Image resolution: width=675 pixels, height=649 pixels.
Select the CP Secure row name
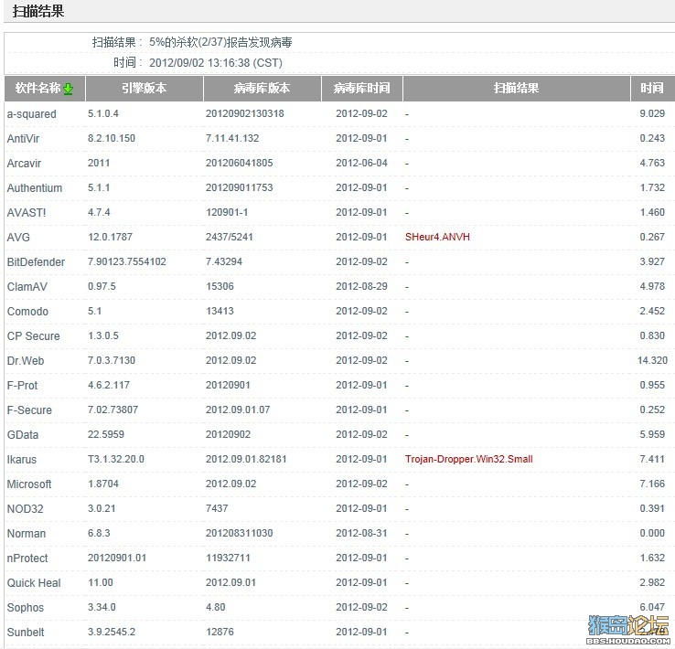[33, 336]
